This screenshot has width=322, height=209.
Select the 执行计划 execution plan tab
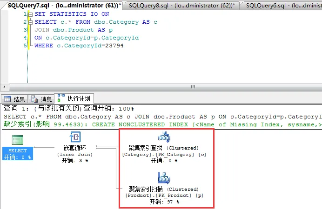[x=74, y=98]
